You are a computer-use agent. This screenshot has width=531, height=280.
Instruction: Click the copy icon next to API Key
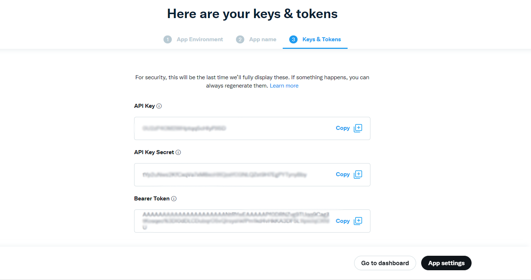(358, 128)
